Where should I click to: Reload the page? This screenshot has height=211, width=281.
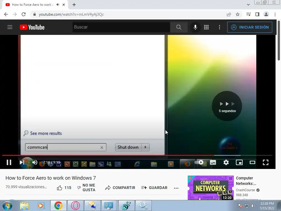[x=24, y=14]
